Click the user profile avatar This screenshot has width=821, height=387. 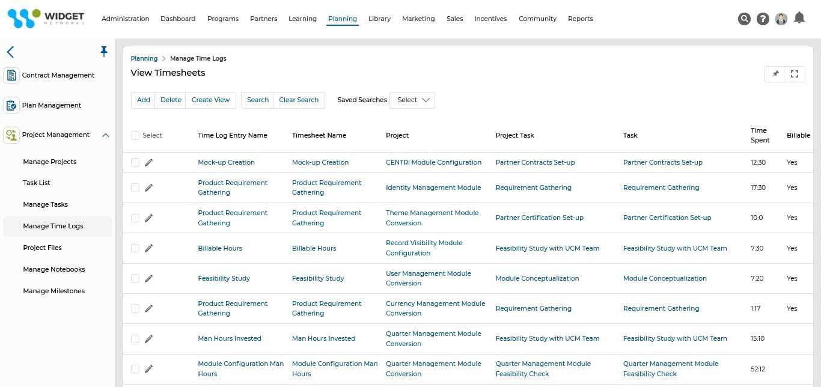[781, 19]
